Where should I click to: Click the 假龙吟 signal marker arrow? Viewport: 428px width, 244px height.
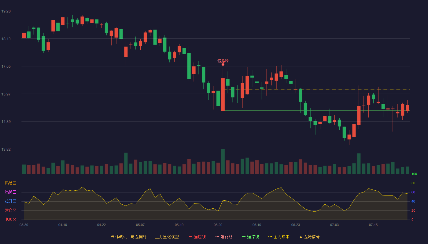[x=223, y=65]
